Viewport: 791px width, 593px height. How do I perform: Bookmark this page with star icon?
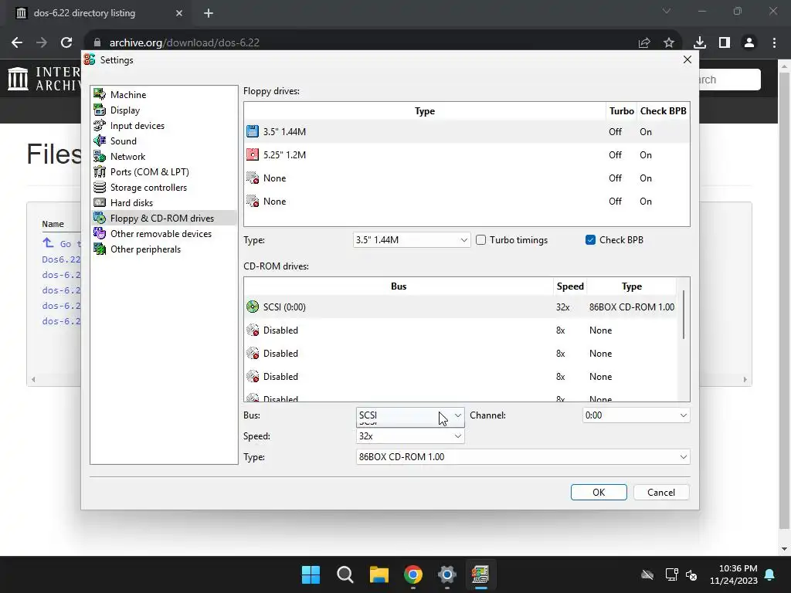[669, 42]
